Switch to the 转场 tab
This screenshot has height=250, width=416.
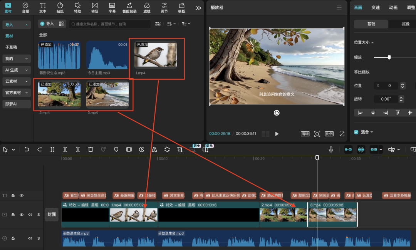(95, 7)
